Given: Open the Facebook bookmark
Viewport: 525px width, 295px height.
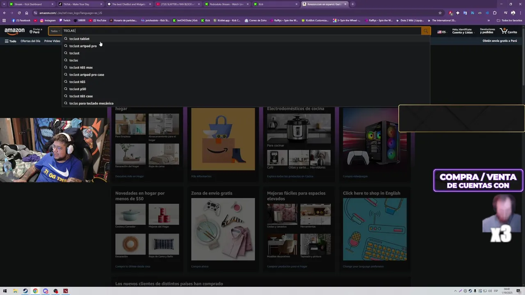Looking at the screenshot, I should (x=21, y=20).
